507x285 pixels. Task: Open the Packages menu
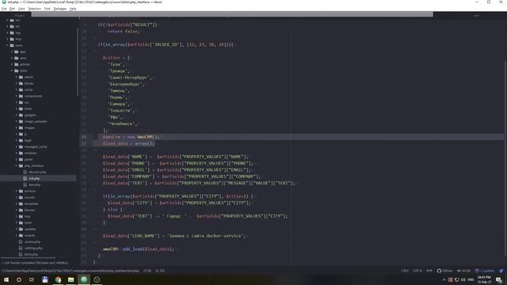click(x=60, y=9)
